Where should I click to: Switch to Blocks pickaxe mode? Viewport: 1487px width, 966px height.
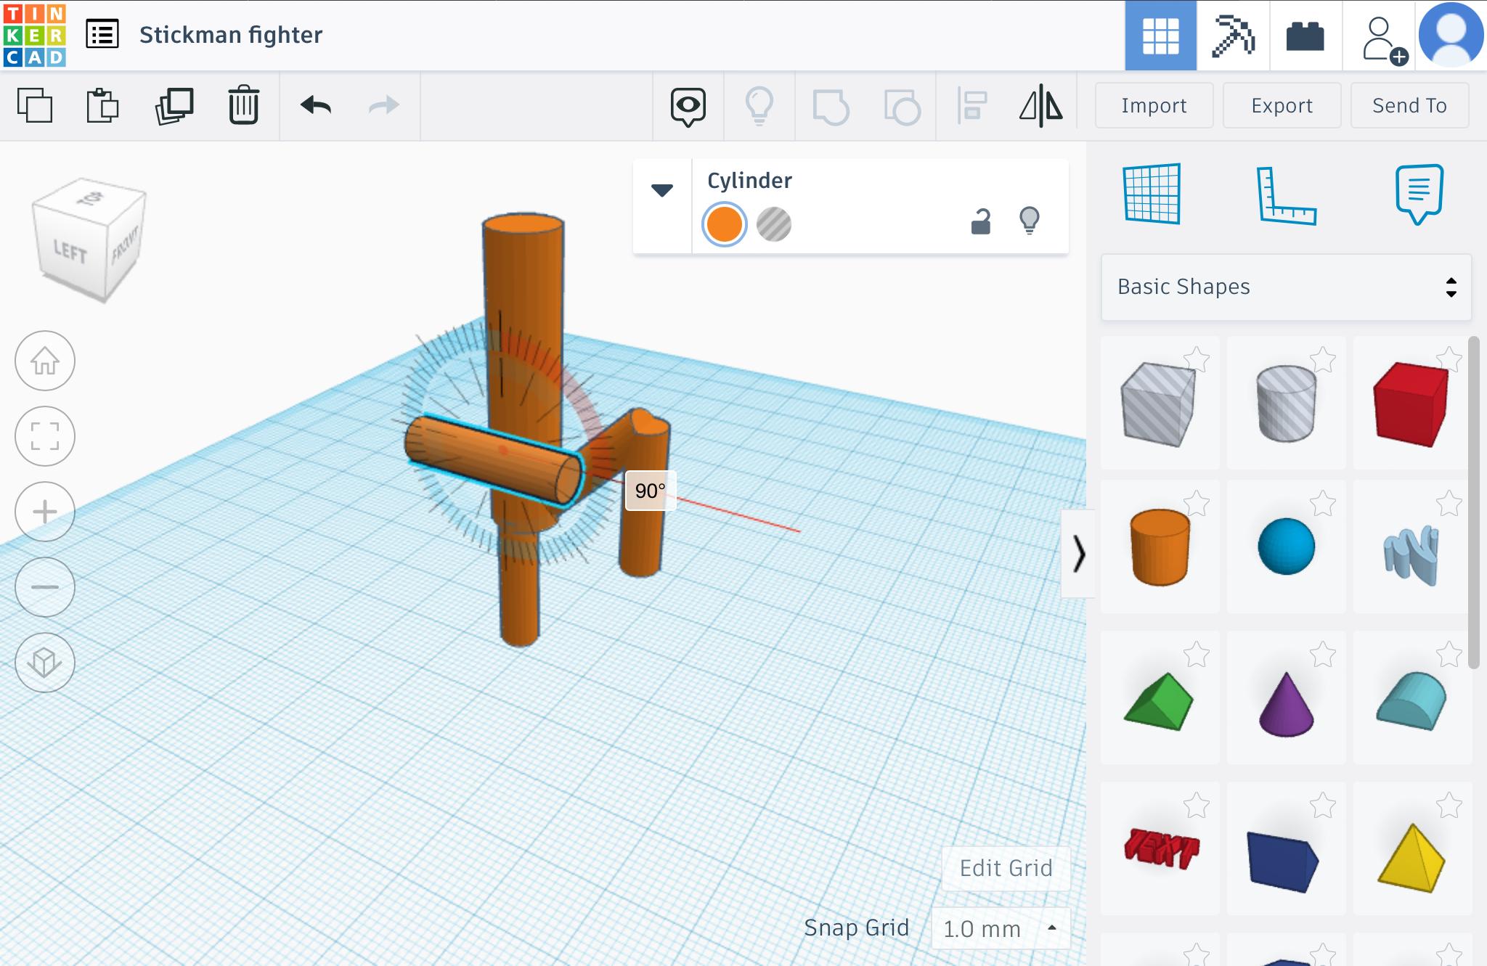pos(1233,36)
